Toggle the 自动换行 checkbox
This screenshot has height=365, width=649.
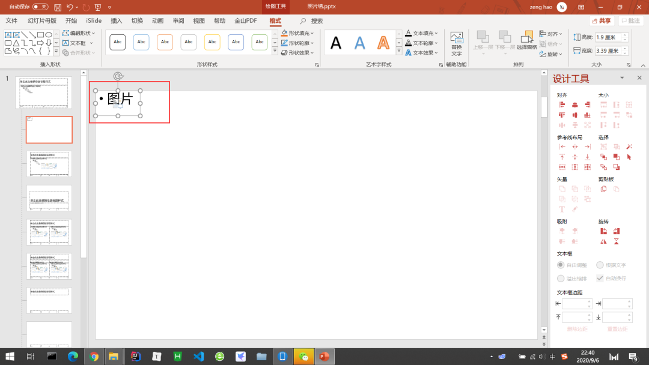pos(600,278)
